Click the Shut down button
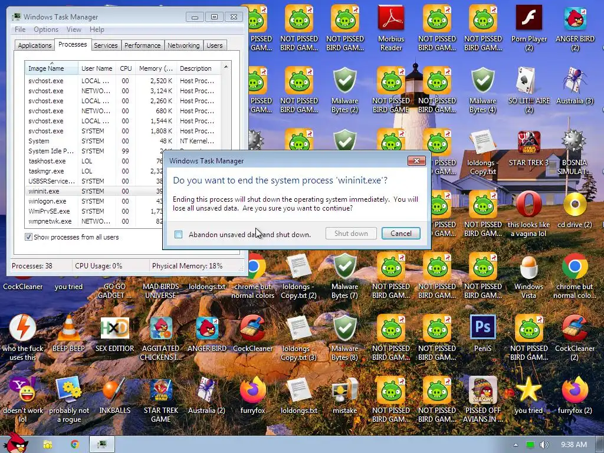 coord(351,233)
